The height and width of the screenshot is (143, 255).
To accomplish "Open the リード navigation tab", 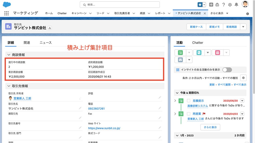I will [x=100, y=13].
